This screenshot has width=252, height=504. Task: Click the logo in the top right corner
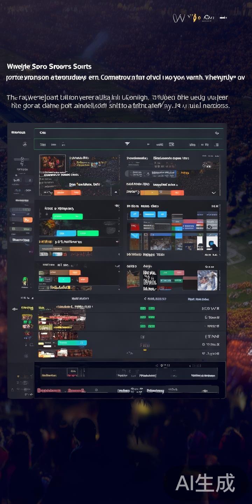pyautogui.click(x=199, y=17)
